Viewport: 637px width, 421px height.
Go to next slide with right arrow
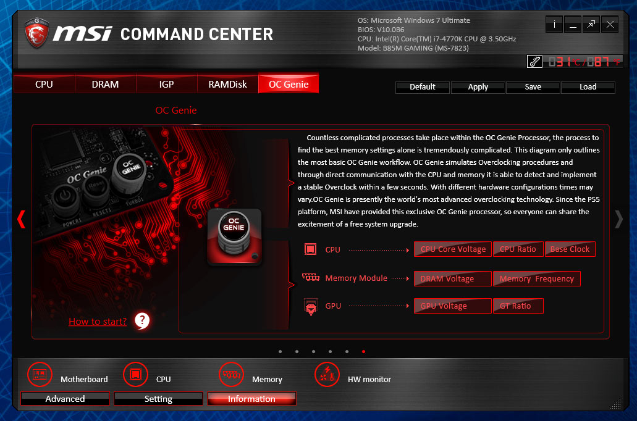coord(618,219)
